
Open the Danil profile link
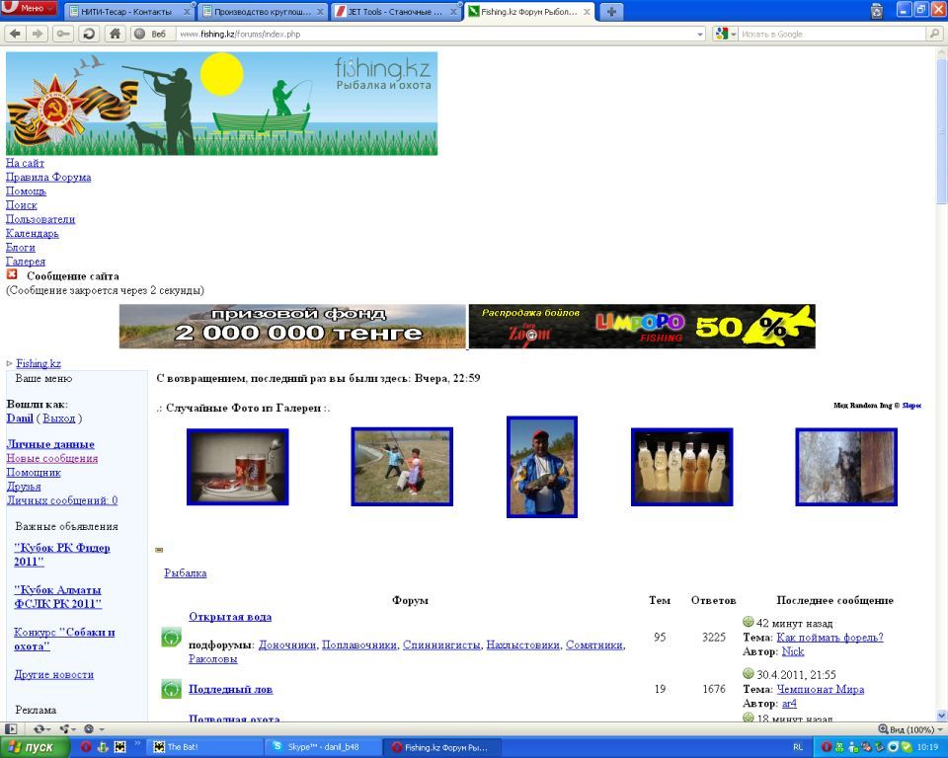[x=20, y=418]
